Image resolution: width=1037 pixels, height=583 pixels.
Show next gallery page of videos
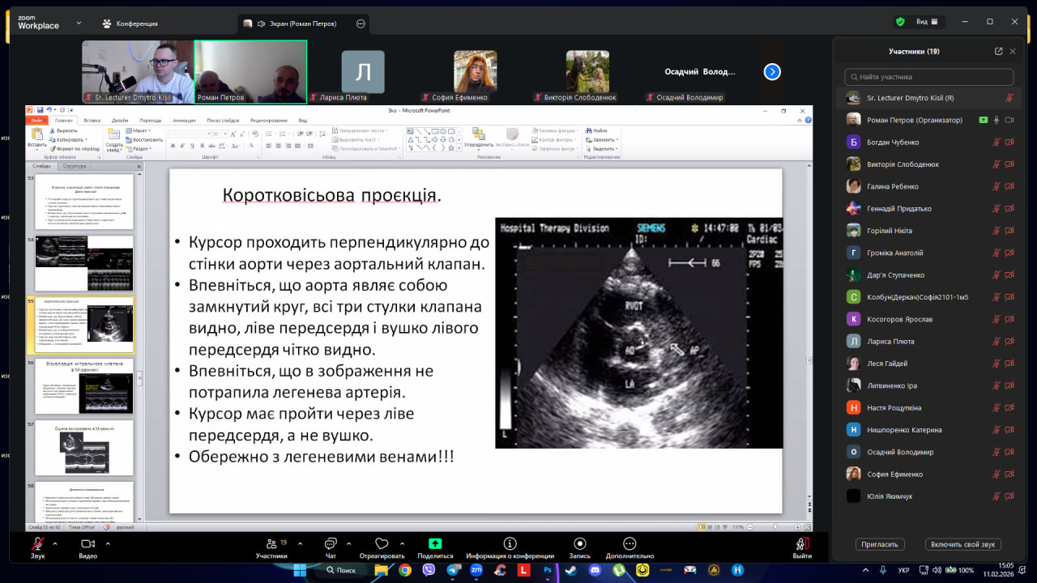(772, 72)
